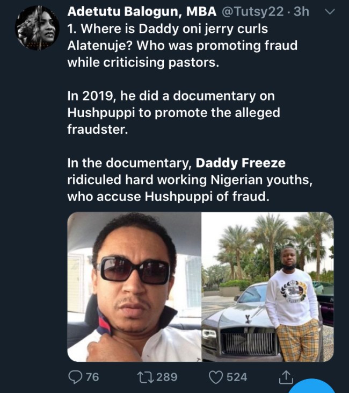Click the 524 likes count

(236, 376)
